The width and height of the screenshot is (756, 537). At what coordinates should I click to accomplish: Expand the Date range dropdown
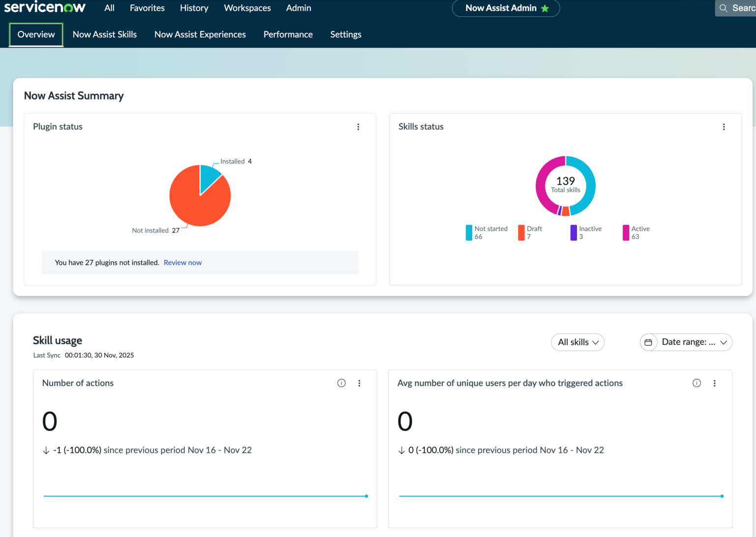coord(686,342)
